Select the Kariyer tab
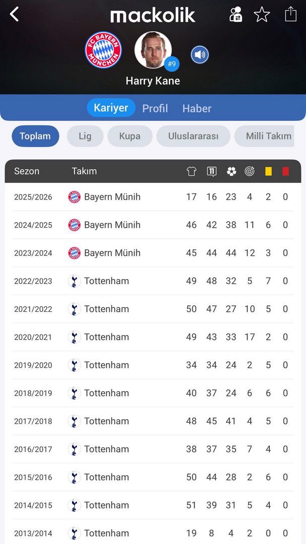Viewport: 306px width, 544px height. coord(111,108)
